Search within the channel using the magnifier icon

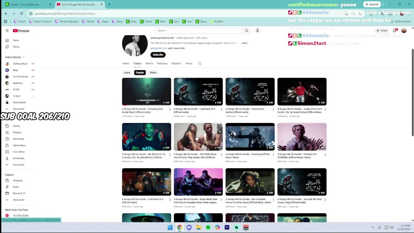(200, 63)
